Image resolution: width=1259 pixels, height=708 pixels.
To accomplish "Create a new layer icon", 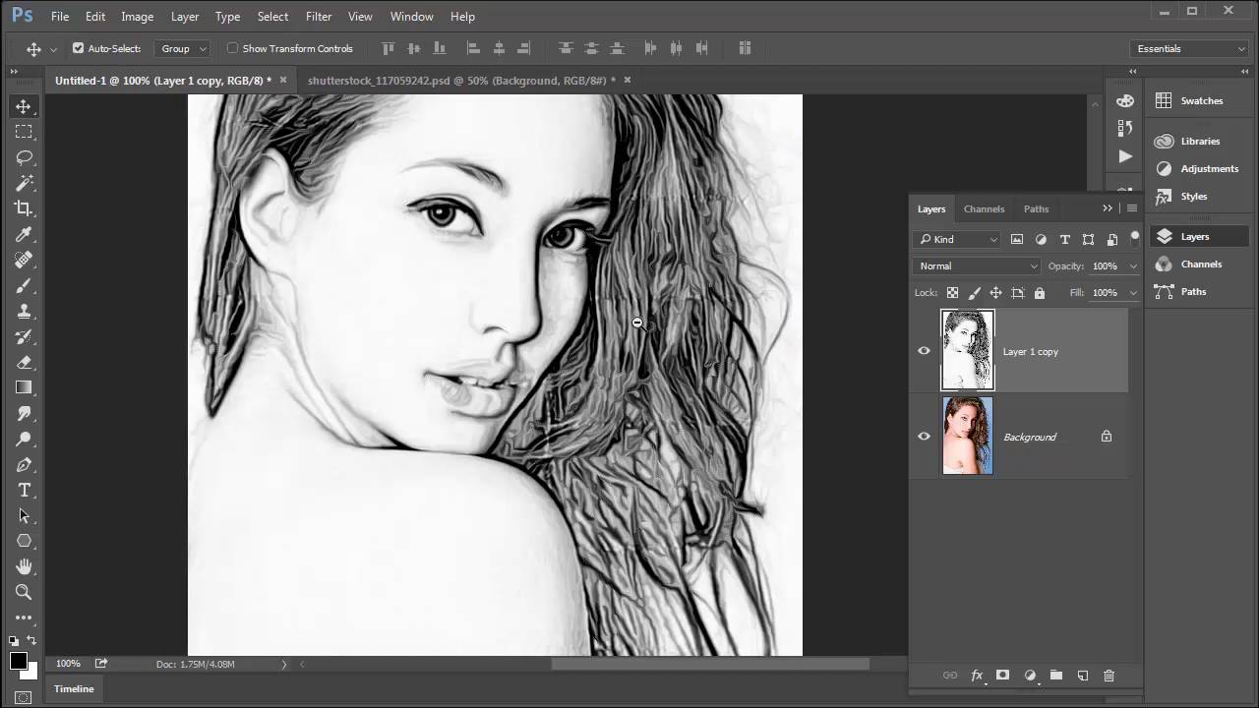I will click(1082, 676).
